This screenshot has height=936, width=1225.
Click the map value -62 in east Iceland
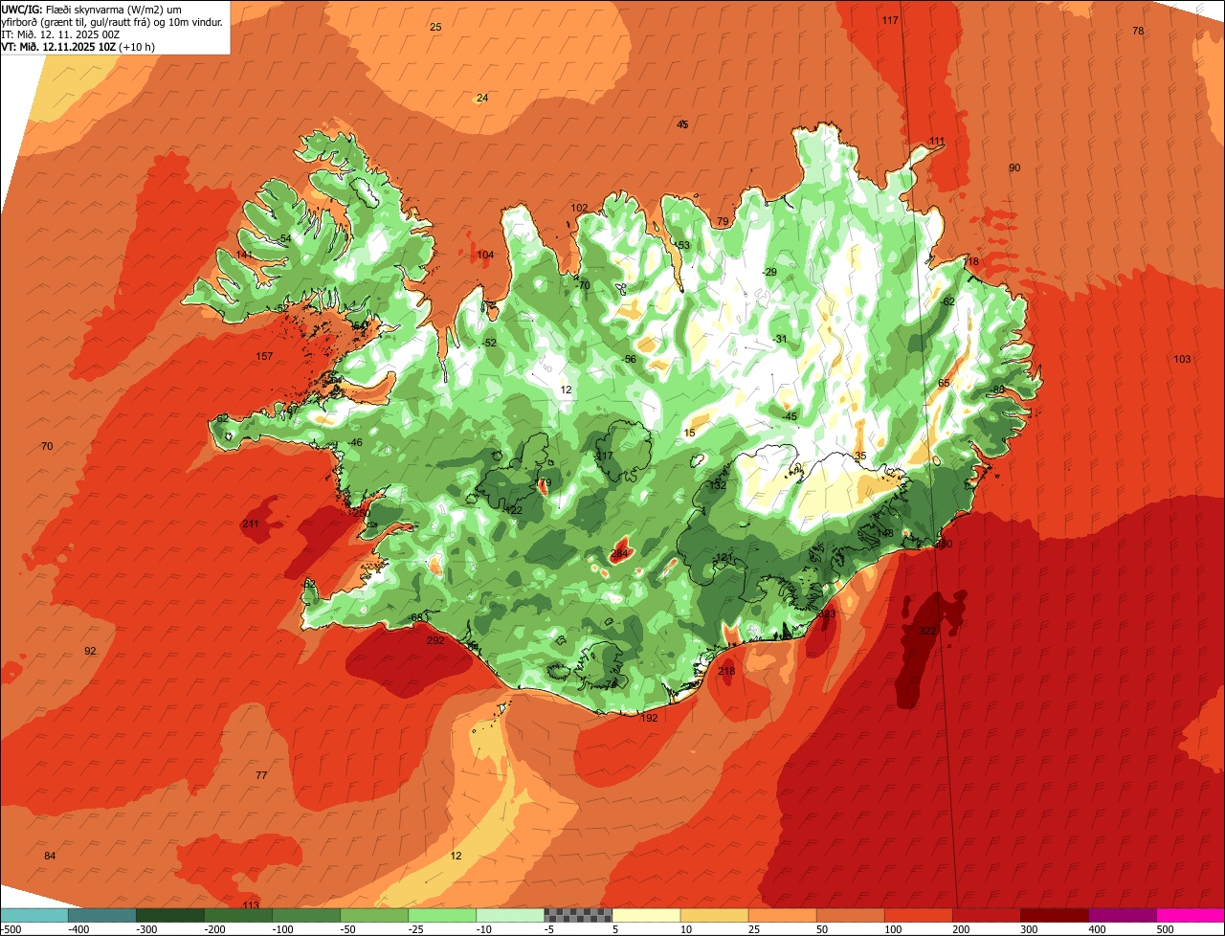point(947,301)
